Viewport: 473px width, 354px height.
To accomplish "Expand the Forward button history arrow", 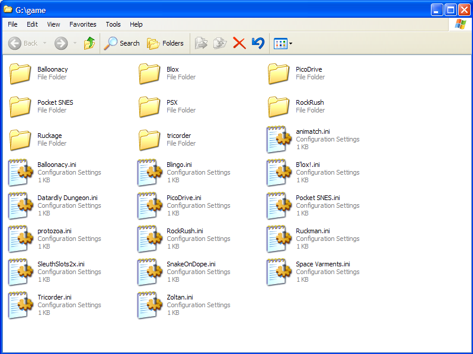I will tap(75, 43).
